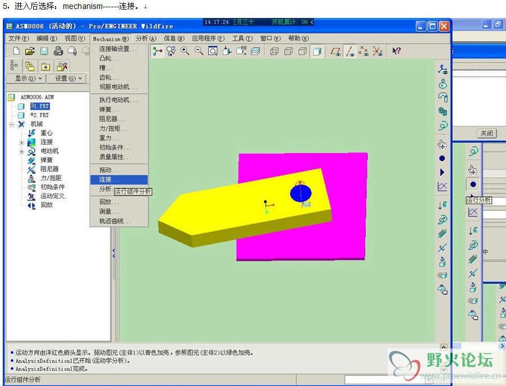Toggle datum planes display
The image size is (506, 386).
(x=336, y=51)
